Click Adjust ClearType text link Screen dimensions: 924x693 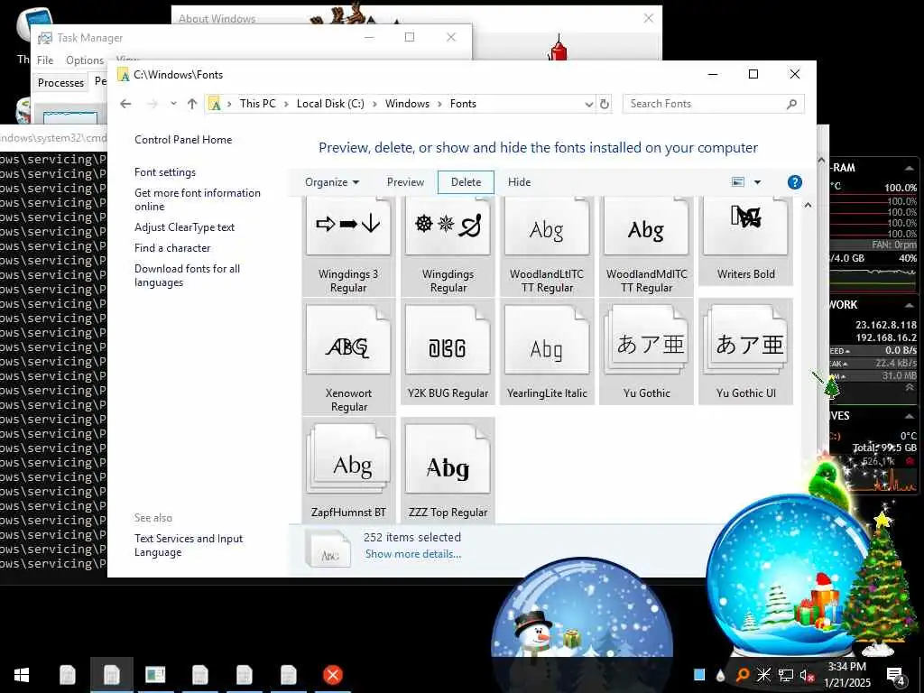pyautogui.click(x=184, y=226)
